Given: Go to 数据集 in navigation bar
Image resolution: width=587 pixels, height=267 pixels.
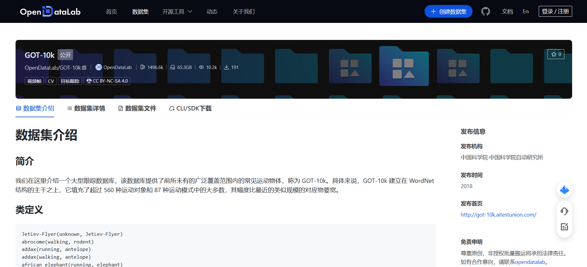Looking at the screenshot, I should (x=140, y=11).
